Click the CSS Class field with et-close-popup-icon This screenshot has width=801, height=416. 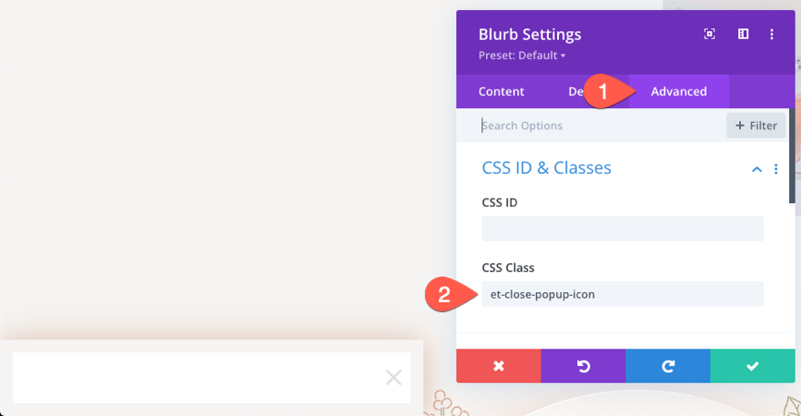point(623,294)
